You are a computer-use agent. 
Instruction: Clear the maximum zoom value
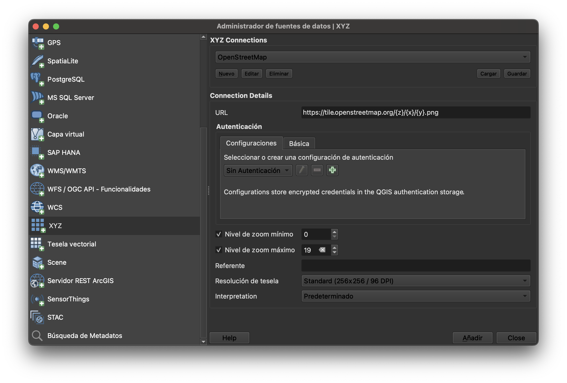pyautogui.click(x=322, y=250)
